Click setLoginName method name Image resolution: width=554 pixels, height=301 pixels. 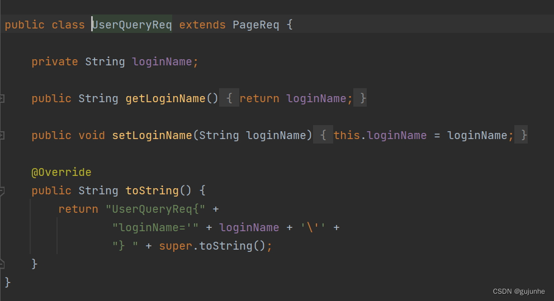(x=152, y=135)
